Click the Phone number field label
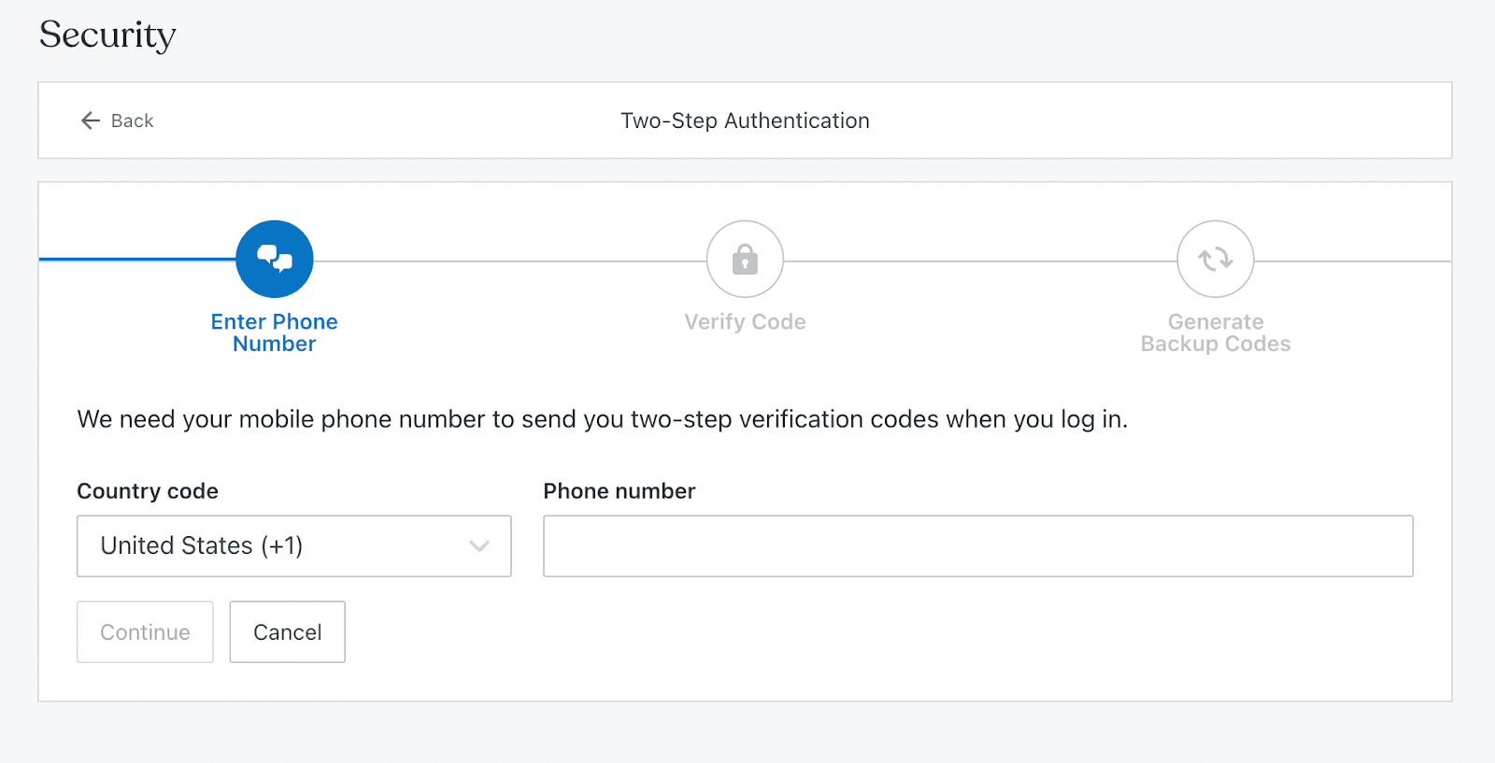Screen dimensions: 1495x763 coord(619,490)
